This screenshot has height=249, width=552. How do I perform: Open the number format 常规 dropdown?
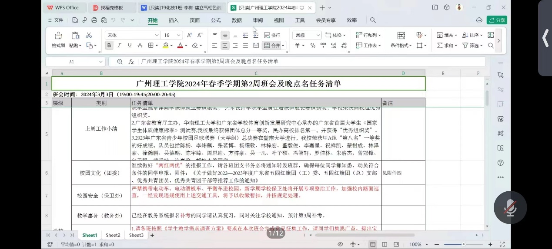click(307, 35)
